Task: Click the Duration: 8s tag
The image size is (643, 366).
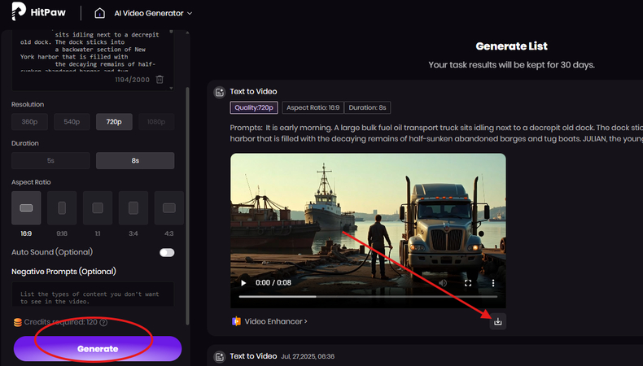Action: (x=367, y=108)
